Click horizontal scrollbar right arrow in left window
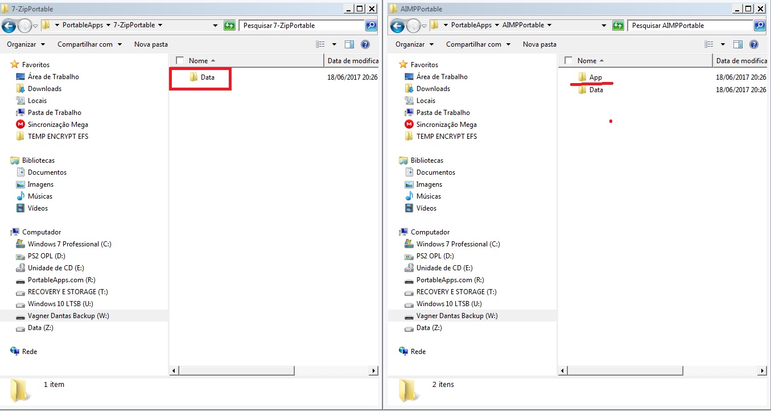771x412 pixels. point(374,371)
